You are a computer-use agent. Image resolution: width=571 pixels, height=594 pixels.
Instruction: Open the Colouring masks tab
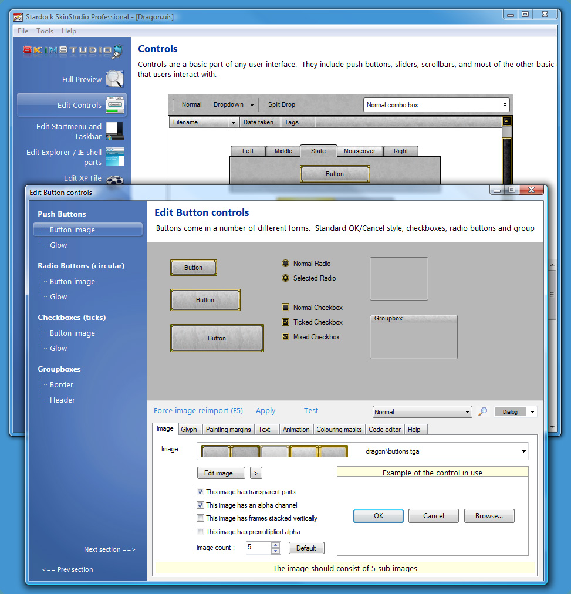click(339, 430)
